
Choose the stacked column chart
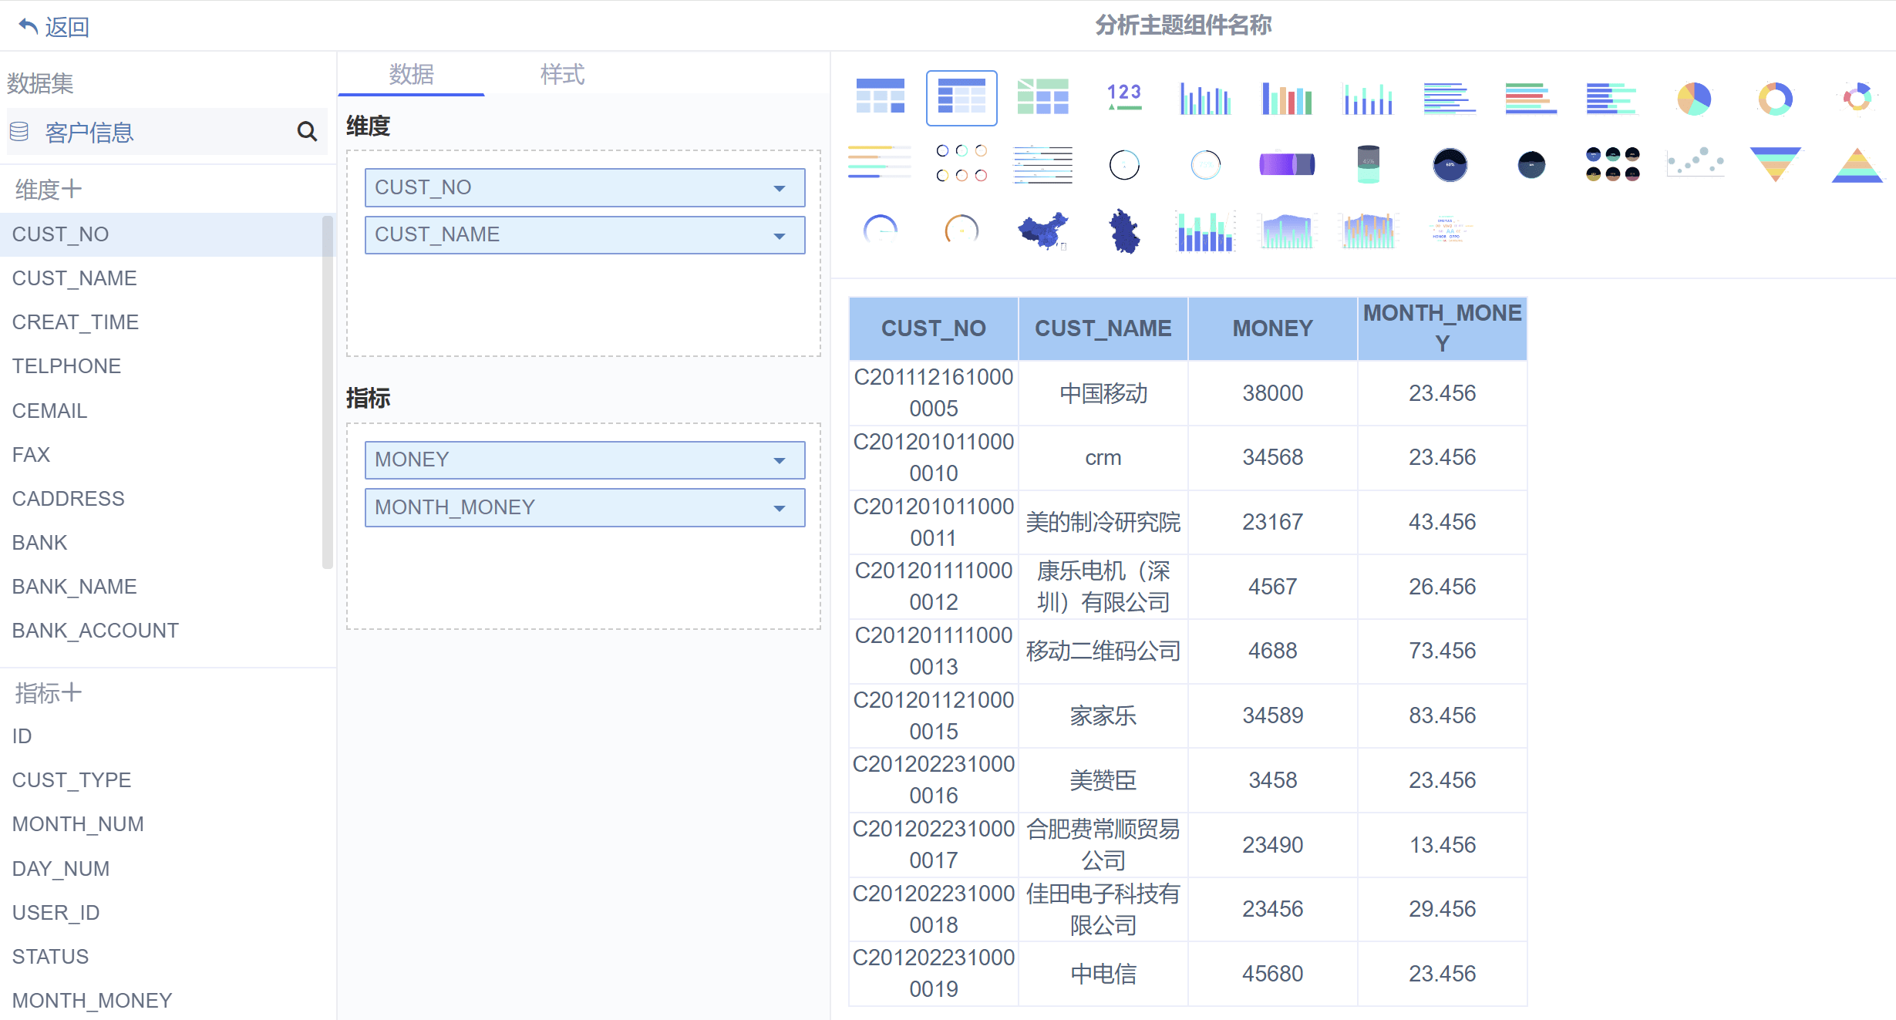click(1368, 98)
